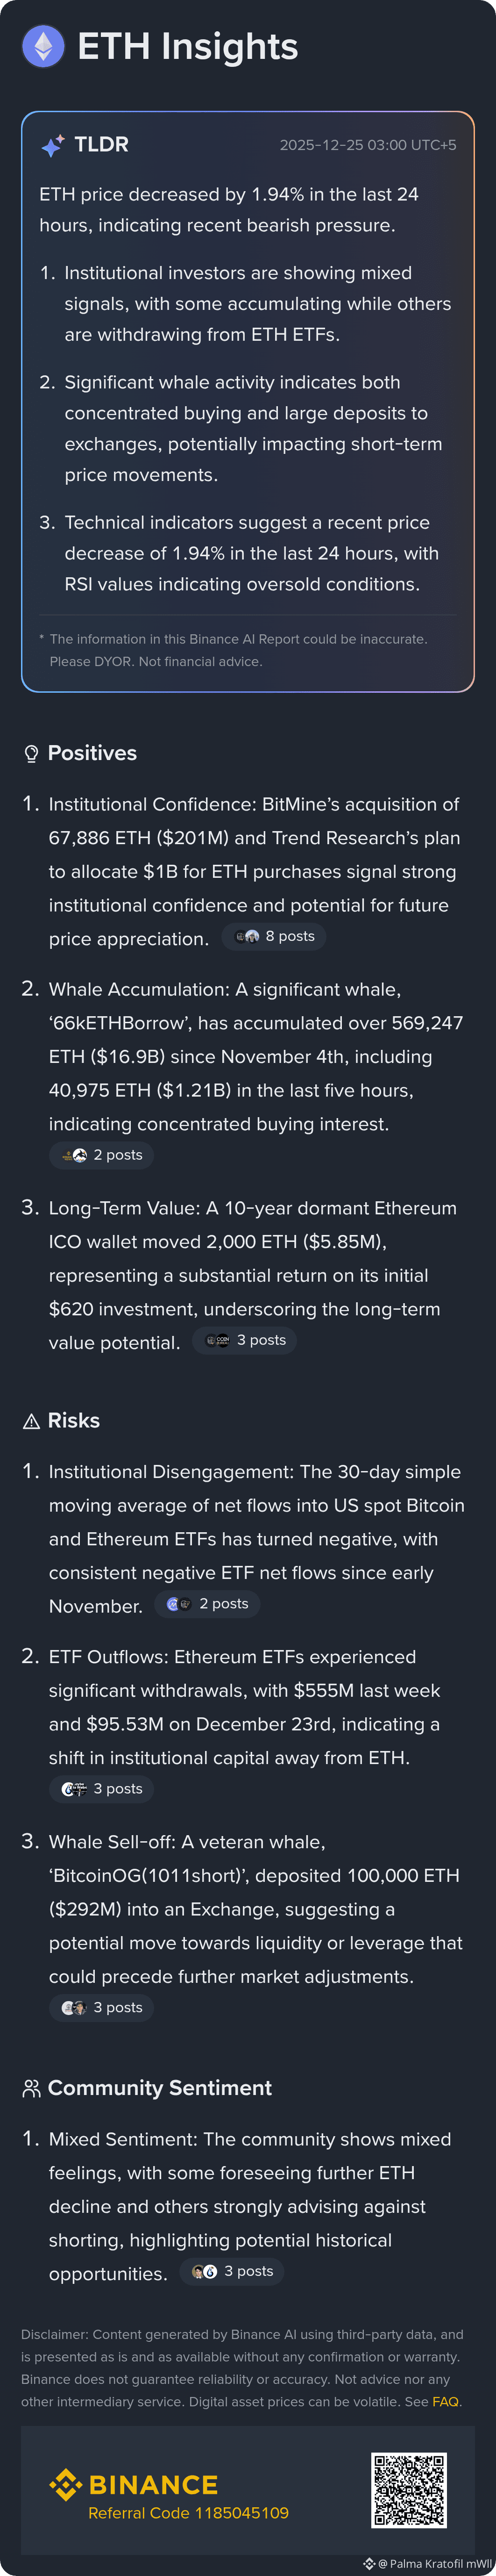Click the Positives lightbulb icon
This screenshot has height=2576, width=496.
pos(31,754)
